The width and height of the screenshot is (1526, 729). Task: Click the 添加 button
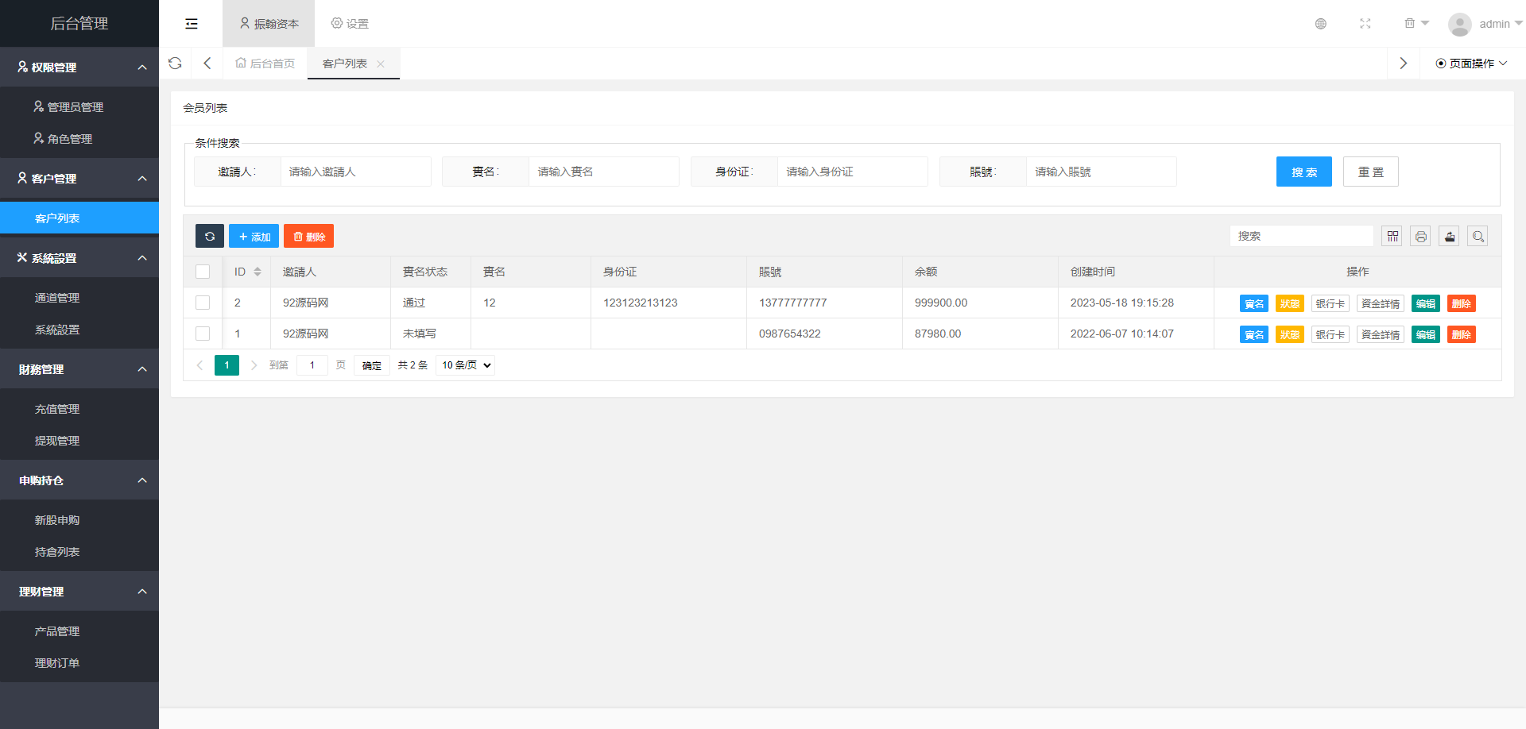click(254, 237)
